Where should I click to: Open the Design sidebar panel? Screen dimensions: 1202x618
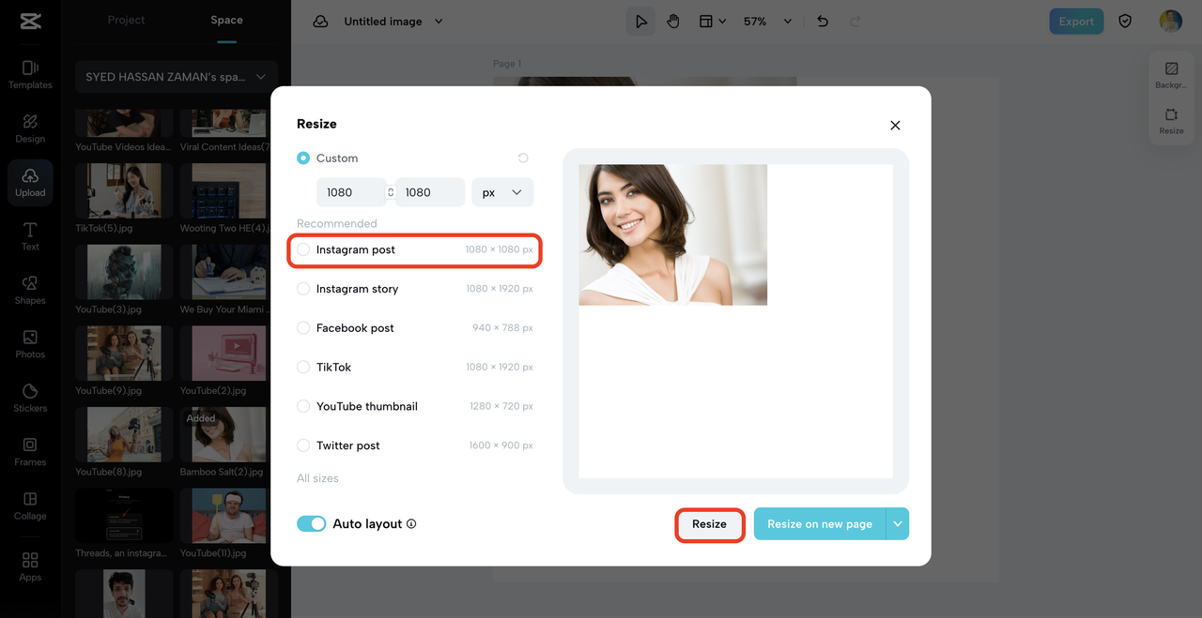[x=30, y=128]
